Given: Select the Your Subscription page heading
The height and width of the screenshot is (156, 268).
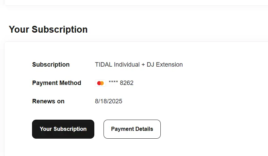Looking at the screenshot, I should click(x=48, y=29).
